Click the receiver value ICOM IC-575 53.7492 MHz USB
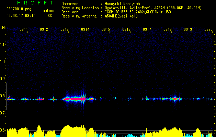 point(138,12)
